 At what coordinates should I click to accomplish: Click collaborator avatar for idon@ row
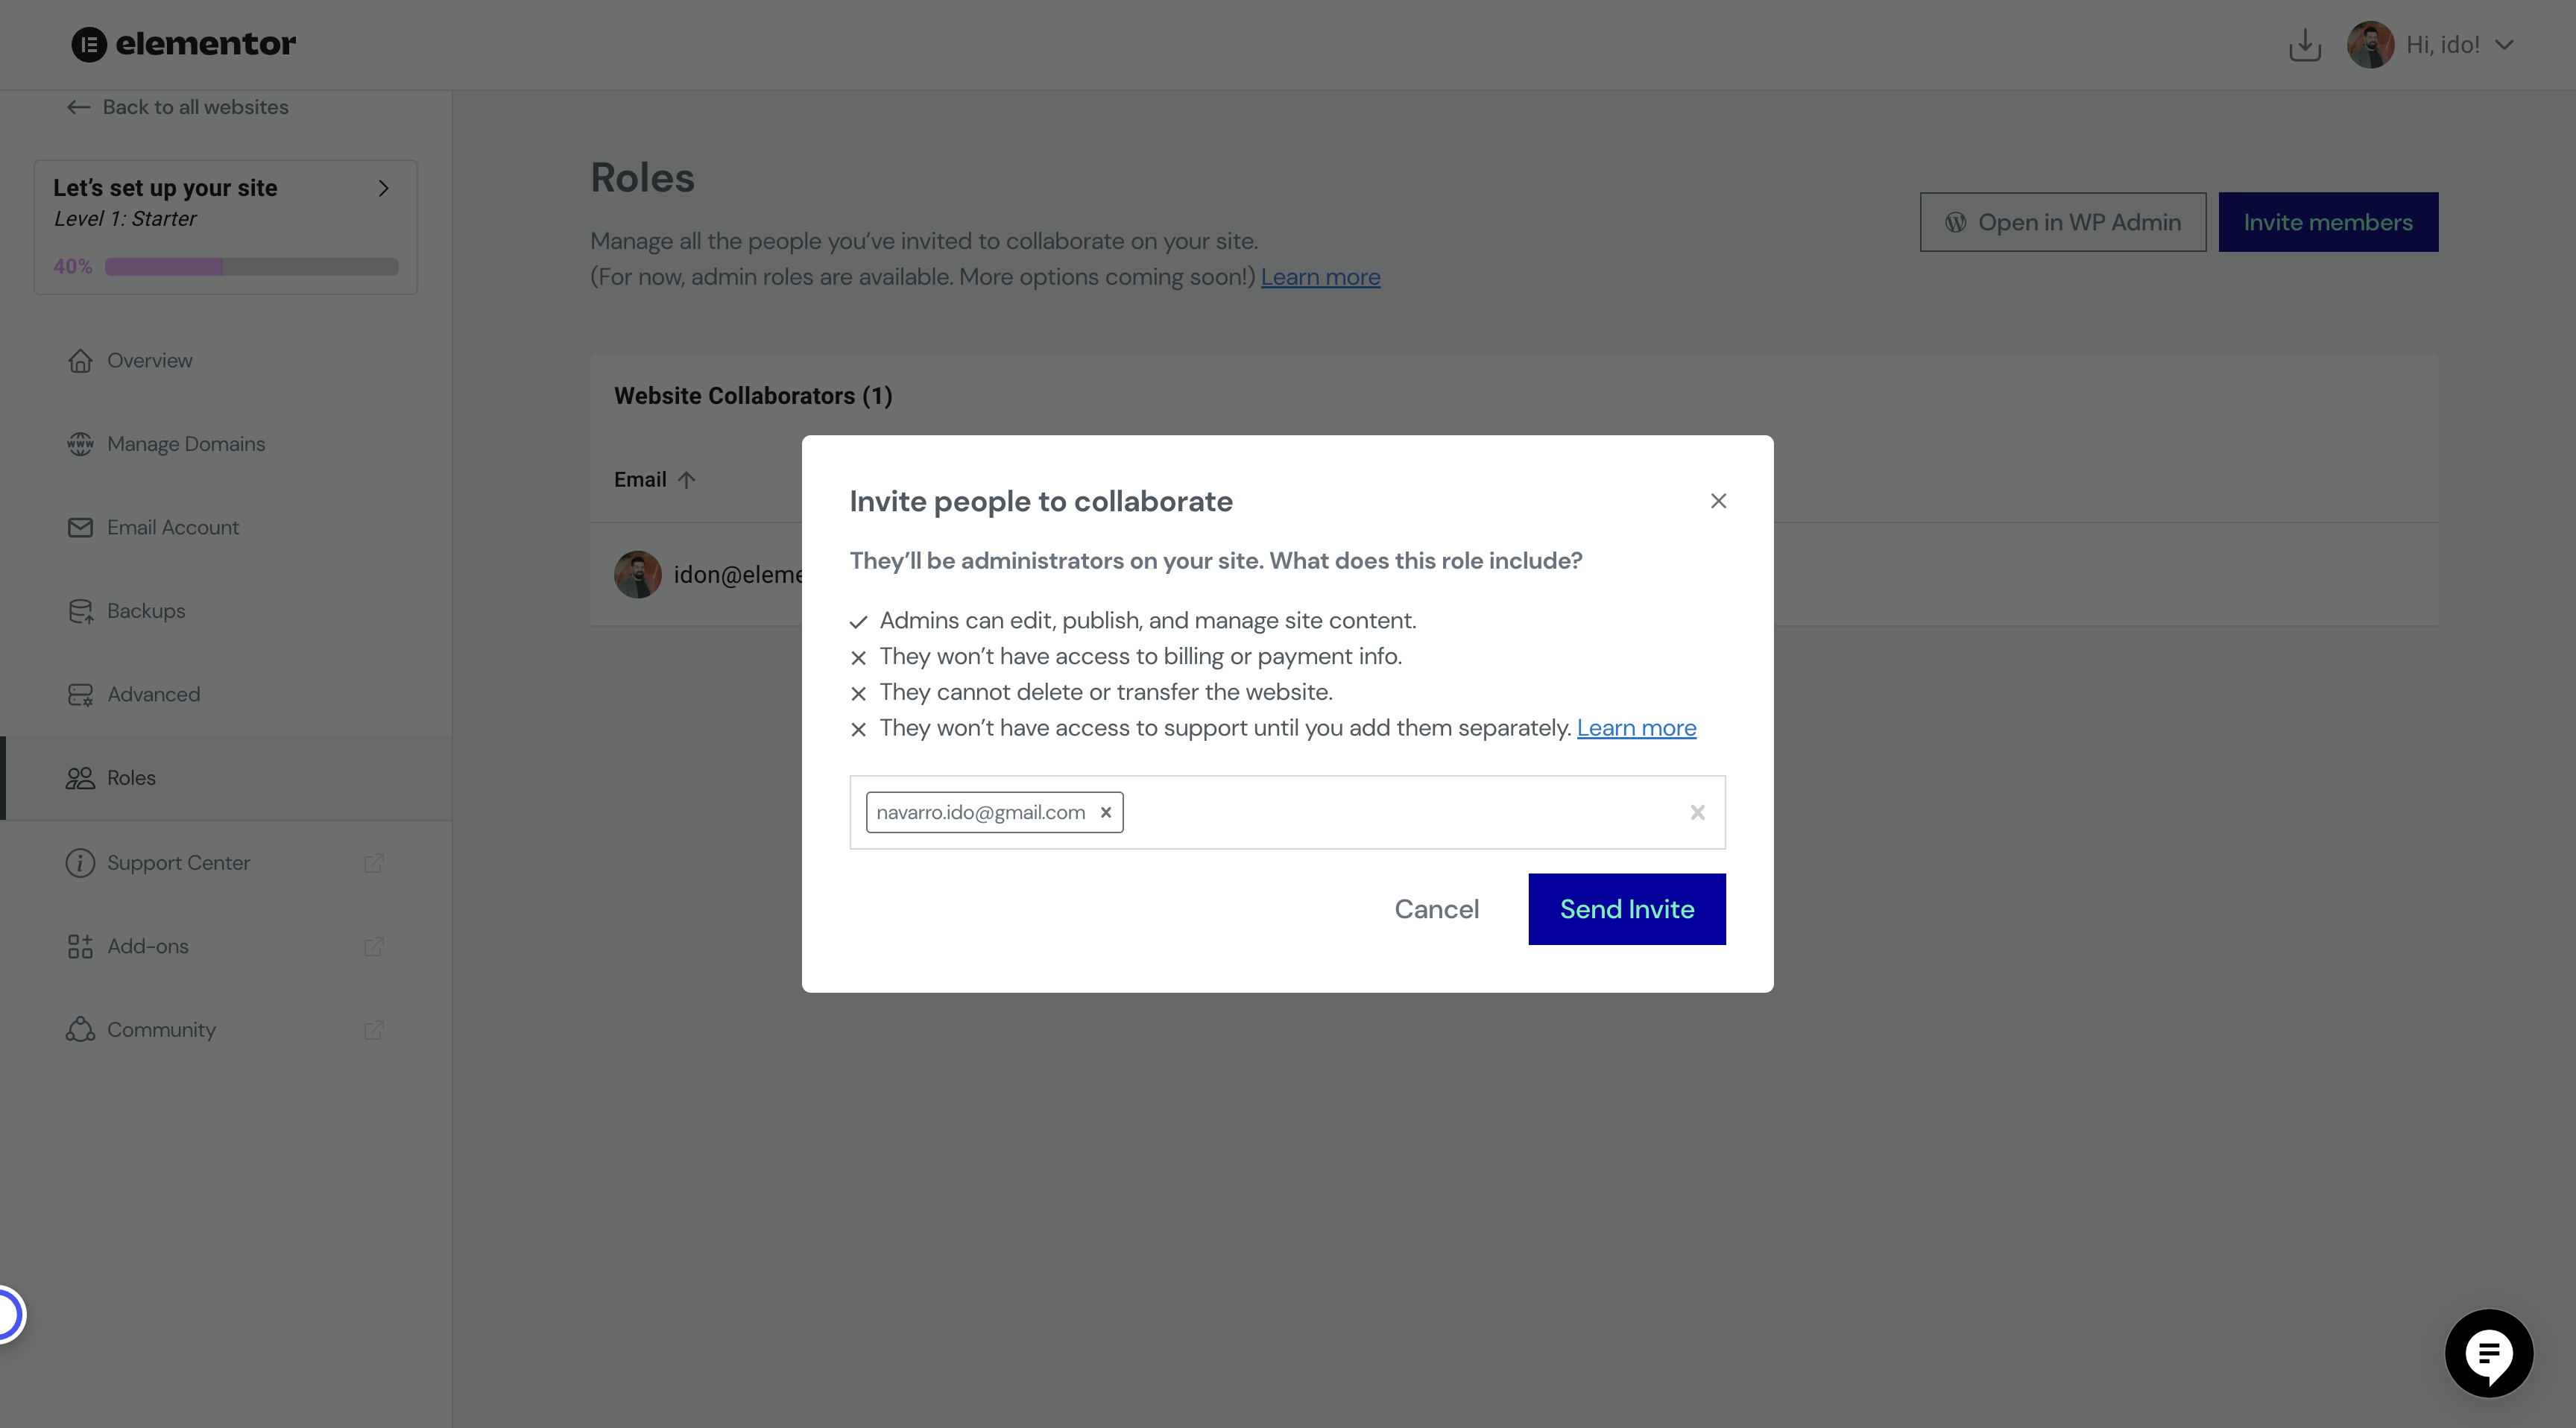point(637,575)
